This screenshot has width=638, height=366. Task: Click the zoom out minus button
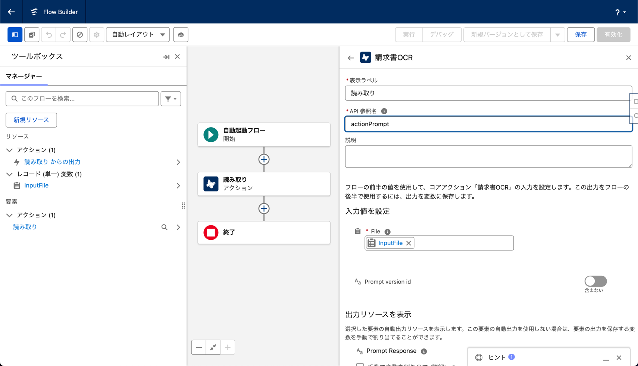point(199,347)
